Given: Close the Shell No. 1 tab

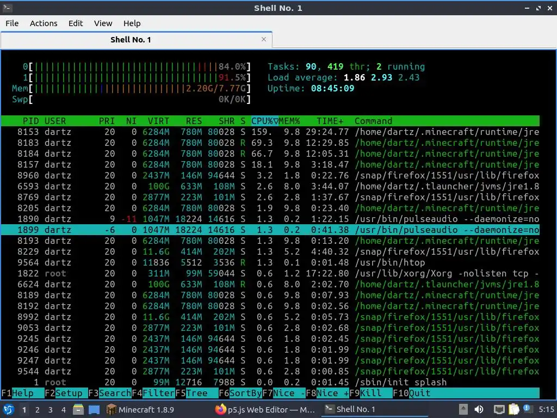Looking at the screenshot, I should tap(264, 39).
